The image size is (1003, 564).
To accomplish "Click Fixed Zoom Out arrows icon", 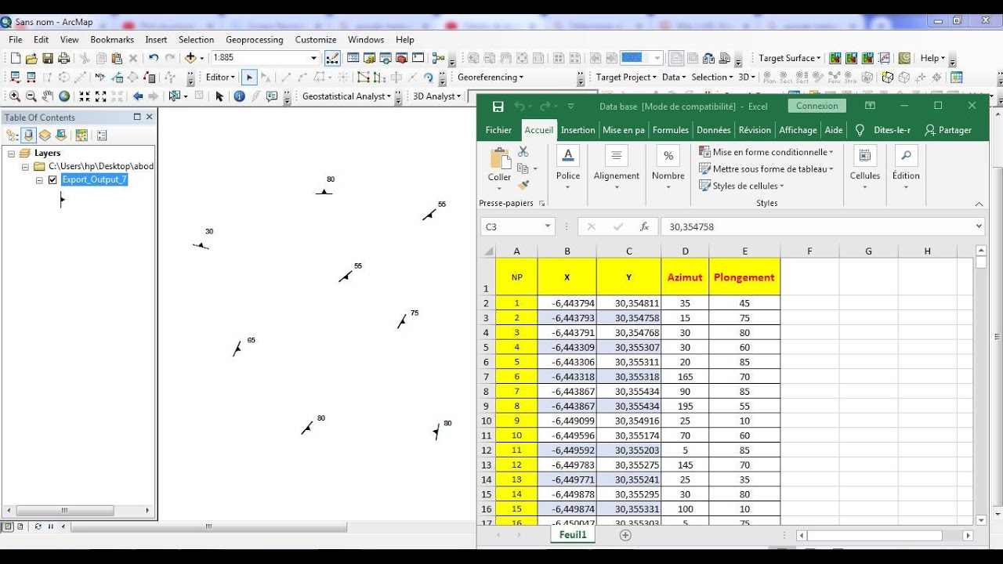I will pos(101,96).
